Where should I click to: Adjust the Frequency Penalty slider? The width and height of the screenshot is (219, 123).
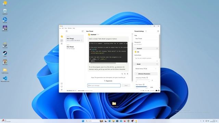point(142,80)
